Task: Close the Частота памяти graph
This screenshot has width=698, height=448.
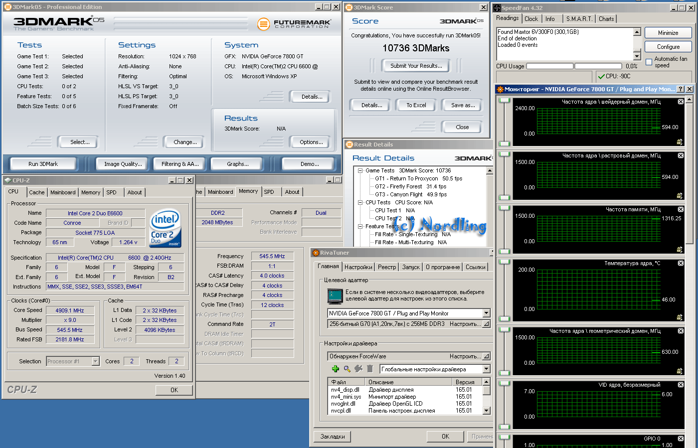Action: click(681, 209)
